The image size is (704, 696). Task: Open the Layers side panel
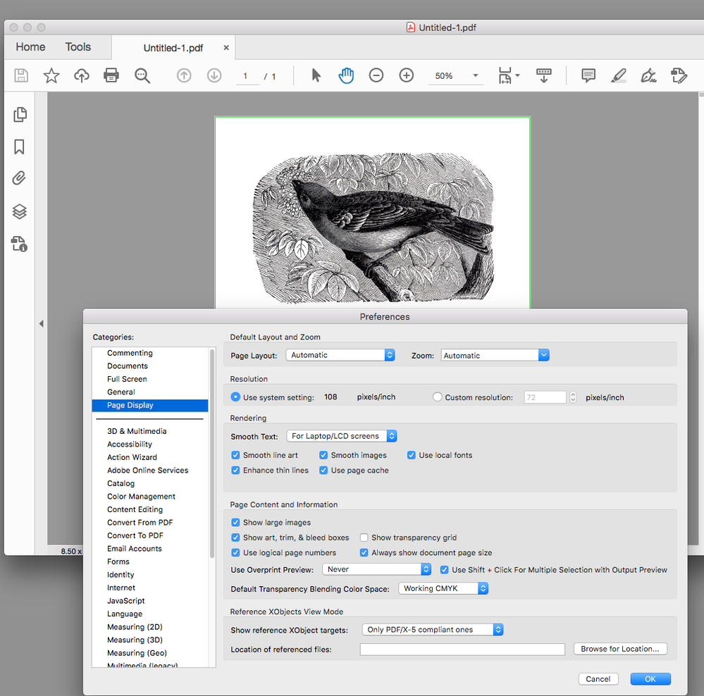coord(20,211)
